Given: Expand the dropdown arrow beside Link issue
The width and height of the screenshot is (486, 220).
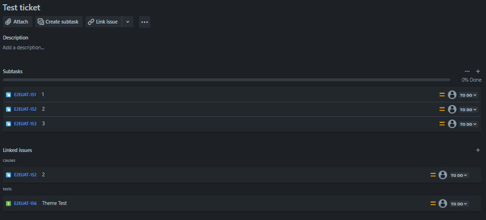Looking at the screenshot, I should point(127,22).
